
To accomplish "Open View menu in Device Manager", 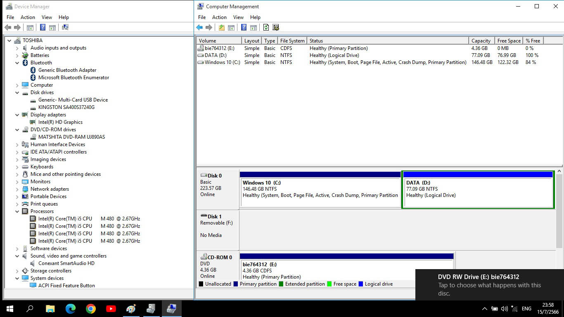I will click(x=47, y=17).
